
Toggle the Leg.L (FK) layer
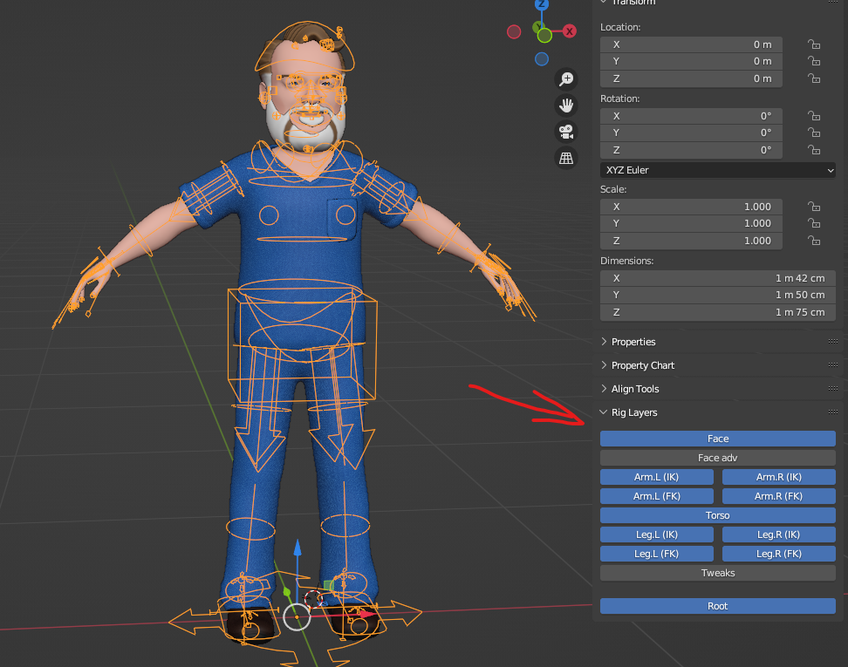[x=657, y=554]
